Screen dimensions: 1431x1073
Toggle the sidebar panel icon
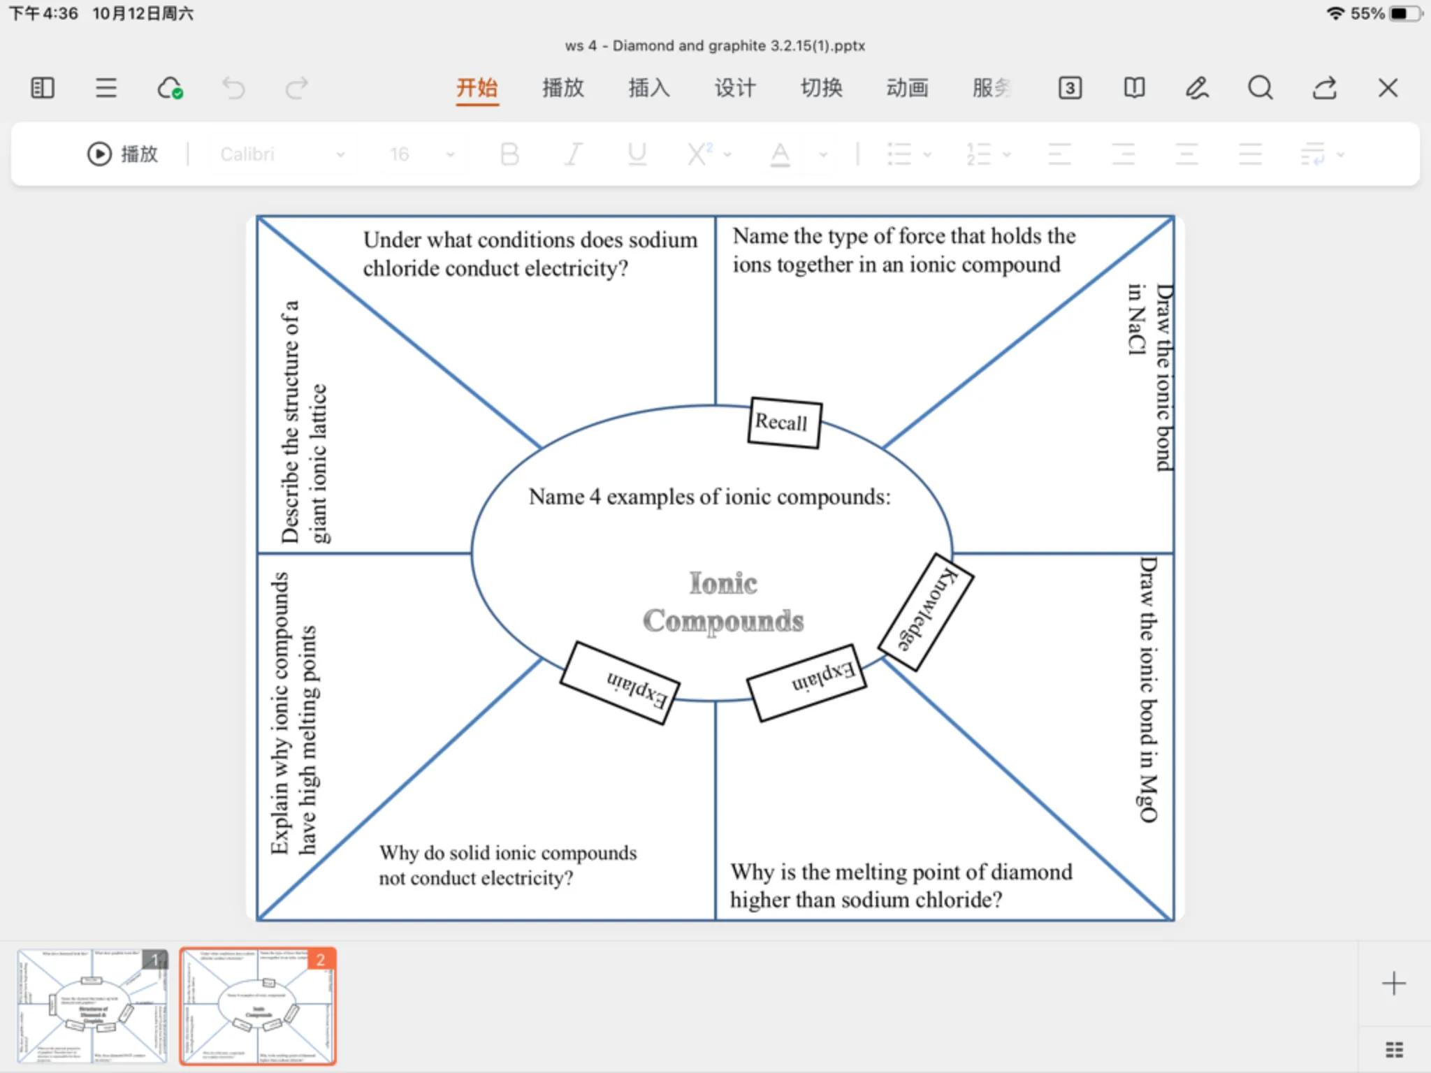click(x=43, y=88)
